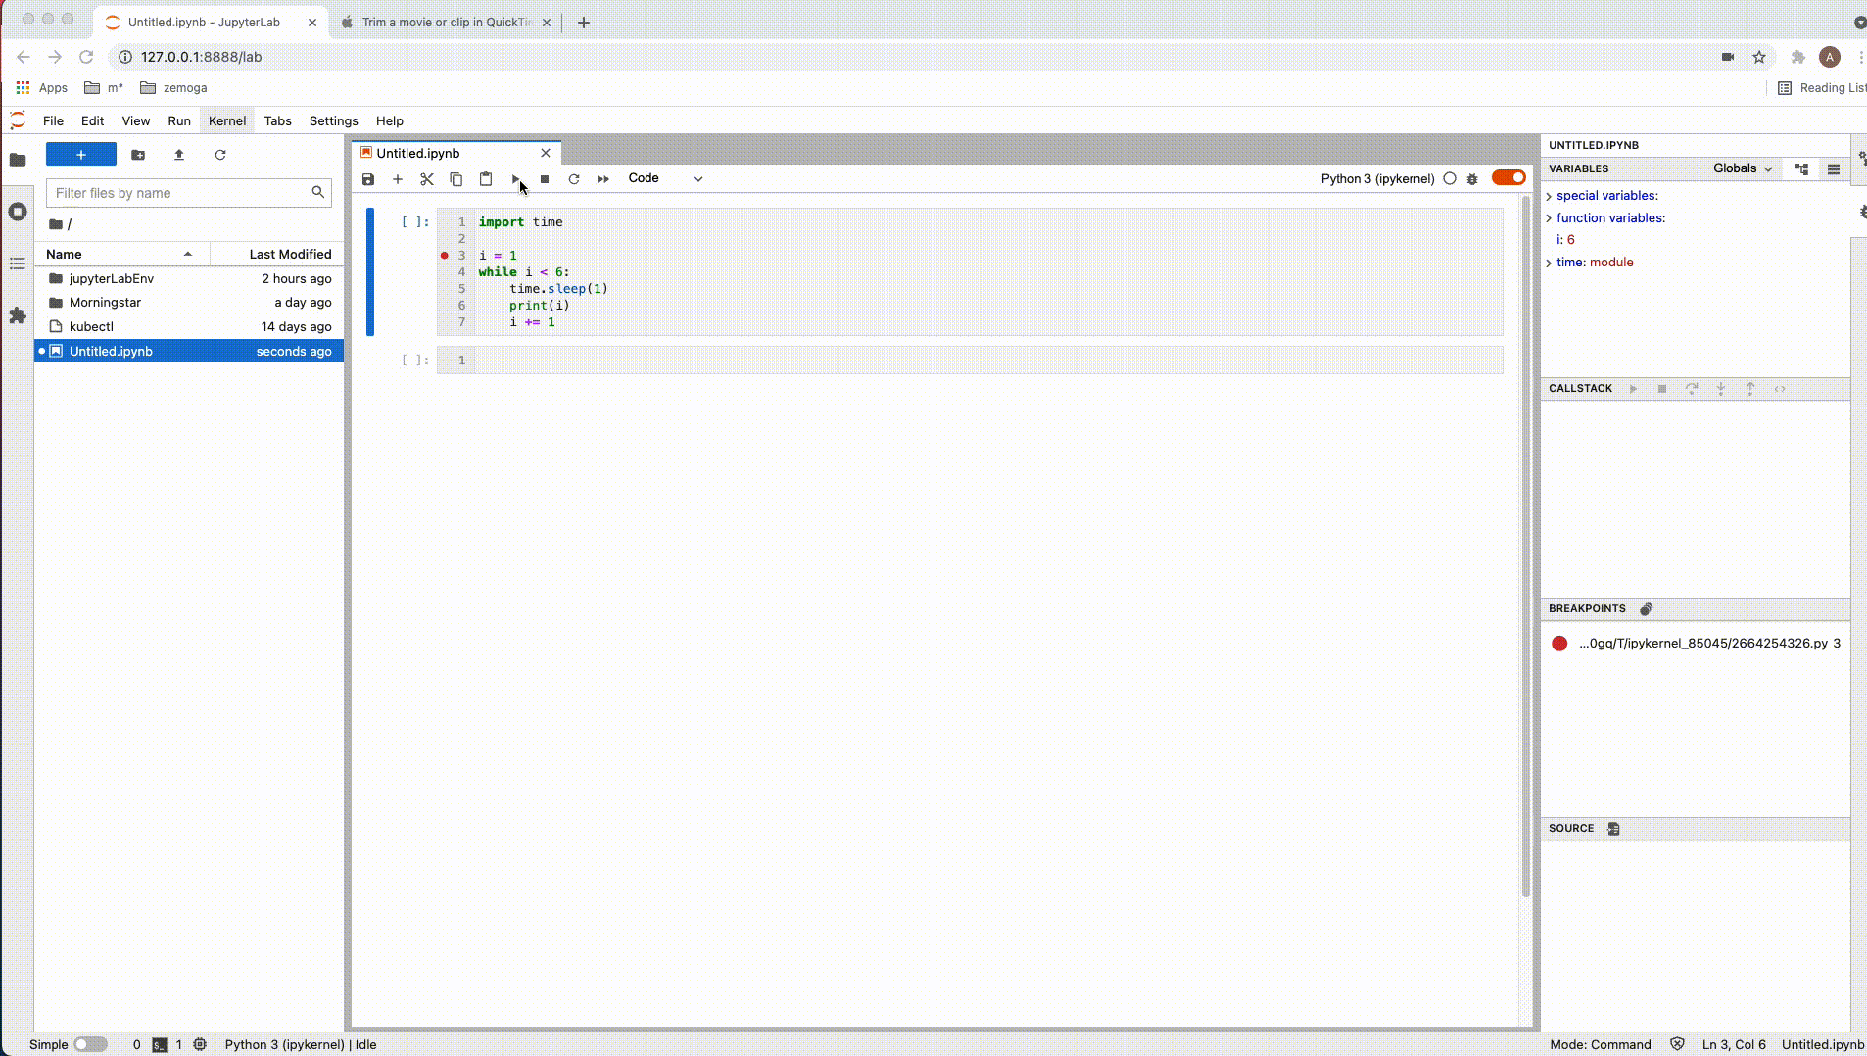This screenshot has height=1056, width=1867.
Task: Click the Upload Files arrow icon
Action: point(179,155)
